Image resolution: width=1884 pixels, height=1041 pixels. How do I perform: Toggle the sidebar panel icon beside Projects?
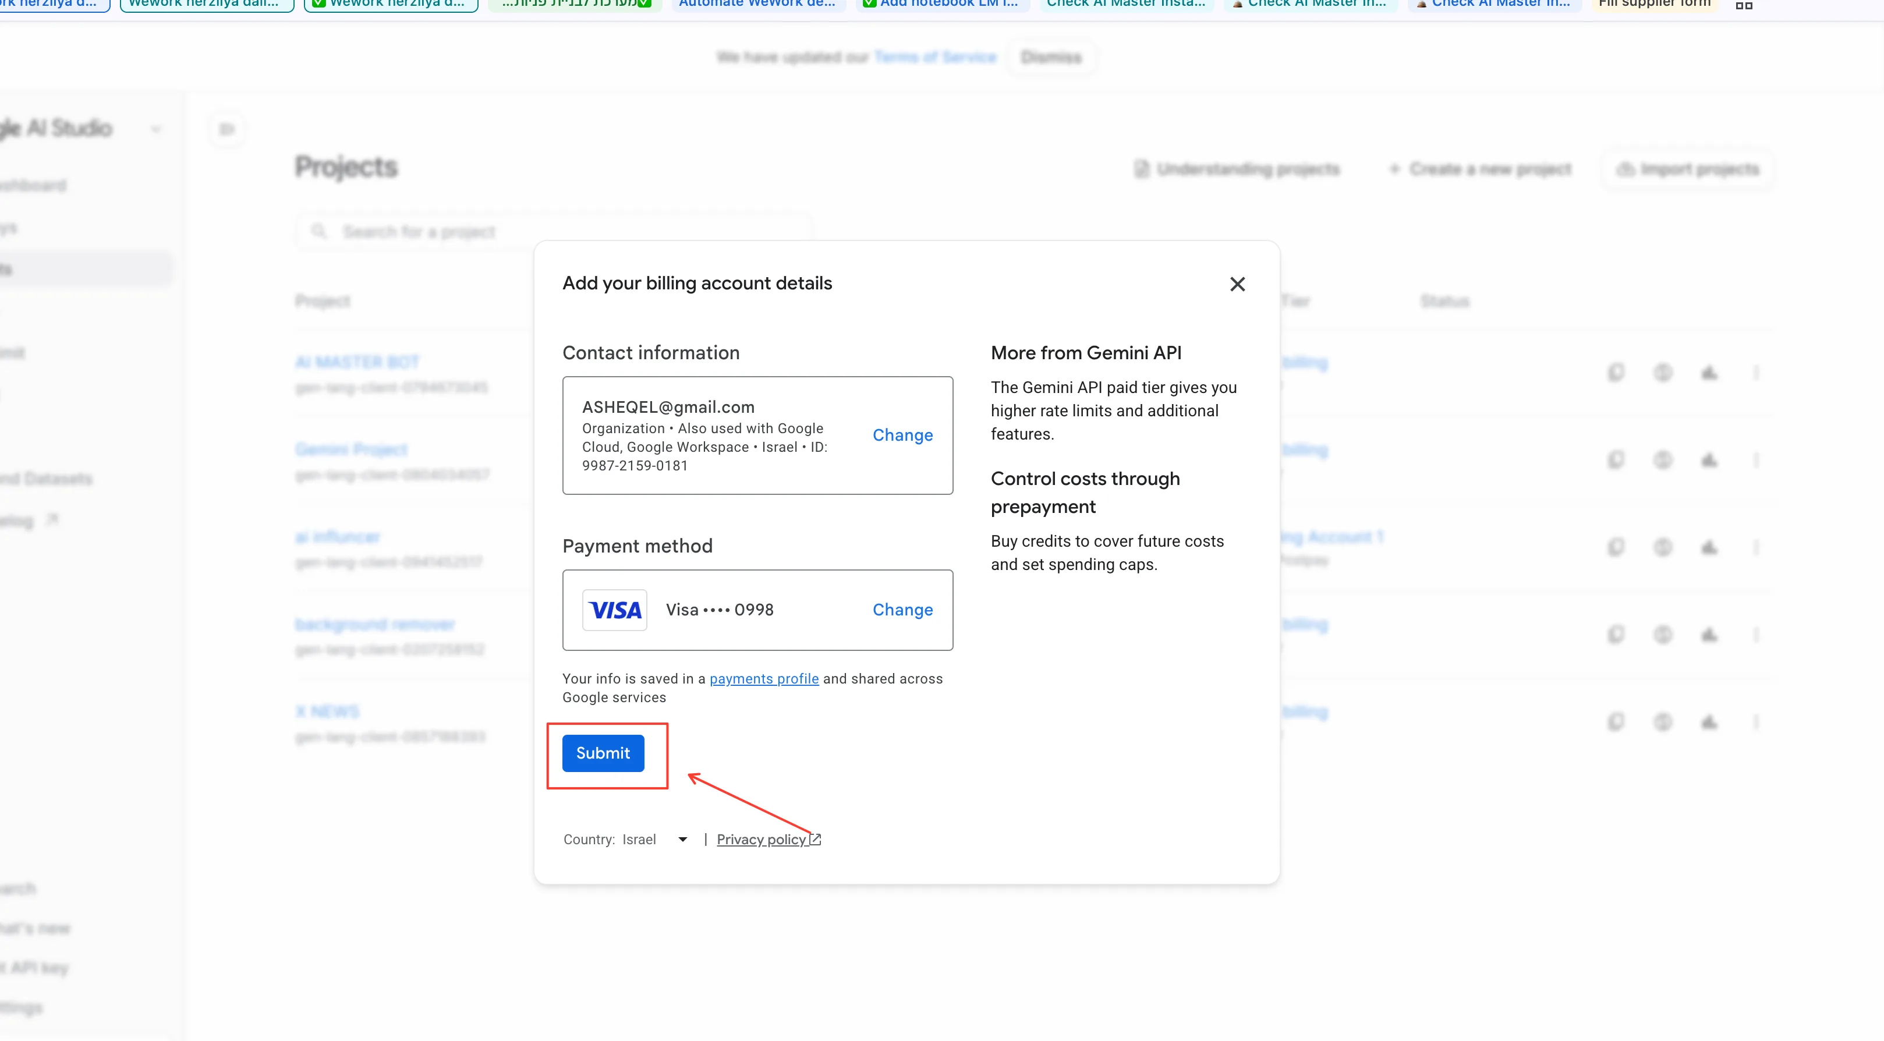(x=228, y=129)
